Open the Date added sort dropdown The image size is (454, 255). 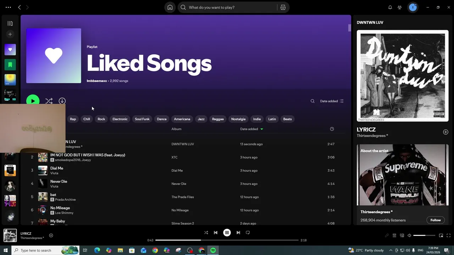(x=332, y=101)
